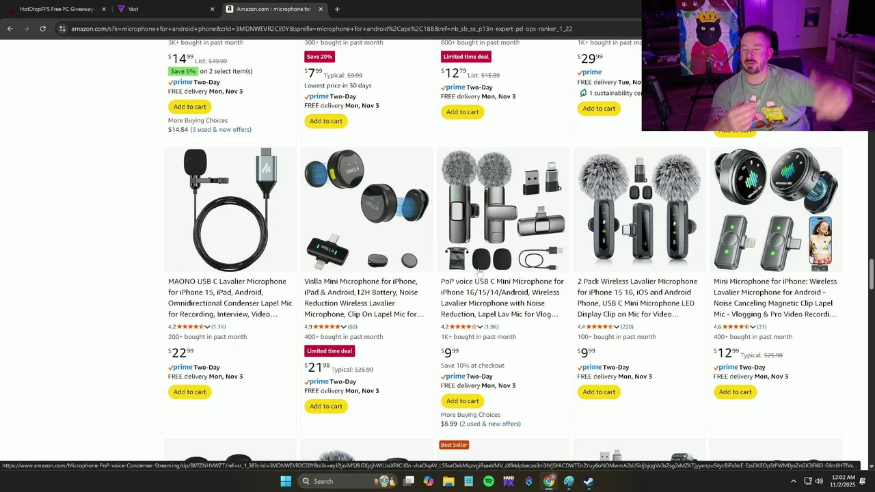Show hidden system tray icons
This screenshot has height=492, width=875.
[x=793, y=481]
